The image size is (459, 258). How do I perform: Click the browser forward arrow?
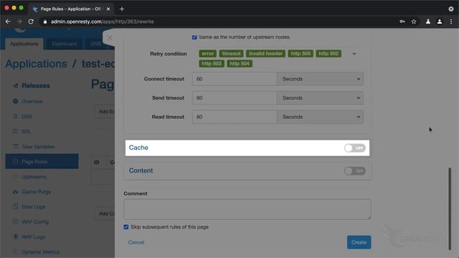pos(19,21)
